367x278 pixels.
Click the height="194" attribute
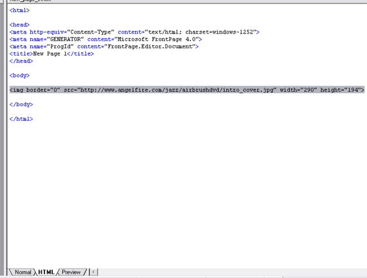pos(341,90)
